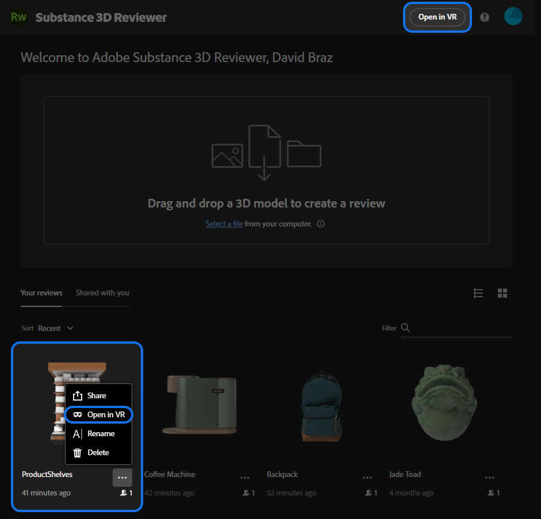This screenshot has height=519, width=541.
Task: Click the 41 minutes ago timestamp
Action: pyautogui.click(x=46, y=493)
